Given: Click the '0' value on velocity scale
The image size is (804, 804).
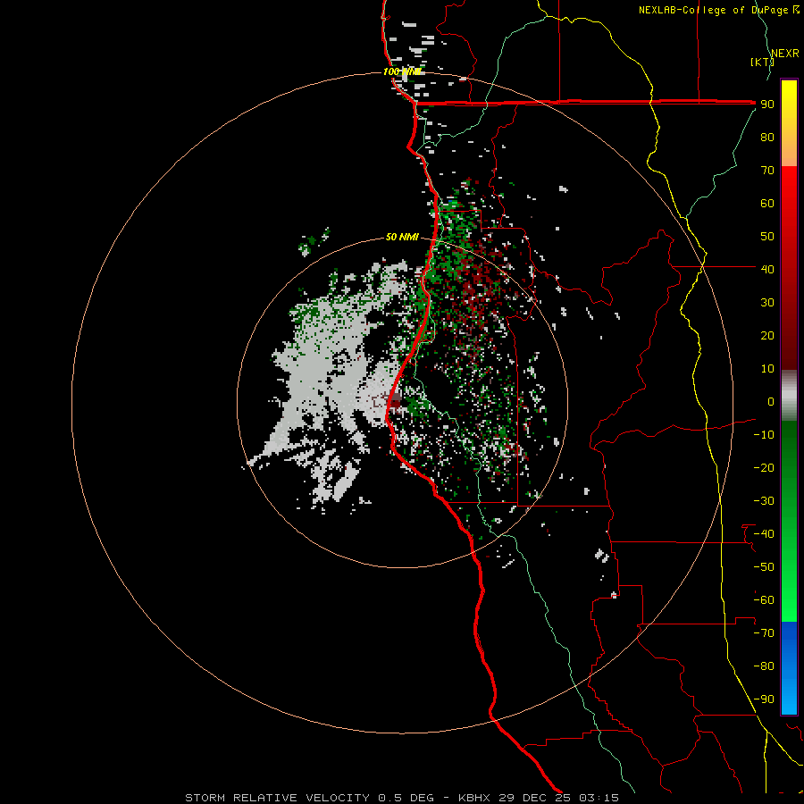Looking at the screenshot, I should 771,402.
